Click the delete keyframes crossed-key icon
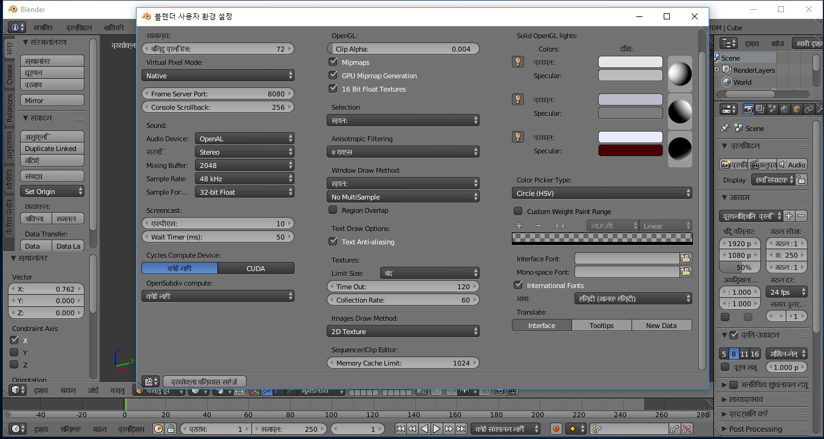824x439 pixels. pos(687,429)
